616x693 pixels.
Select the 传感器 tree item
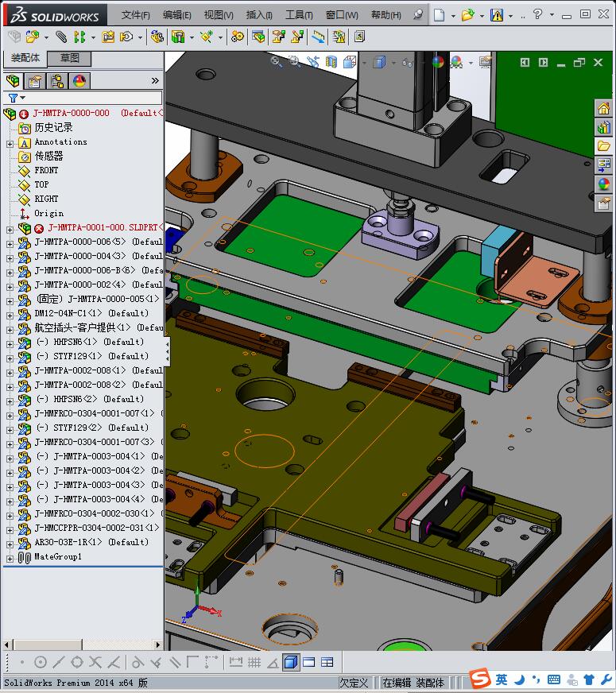48,156
